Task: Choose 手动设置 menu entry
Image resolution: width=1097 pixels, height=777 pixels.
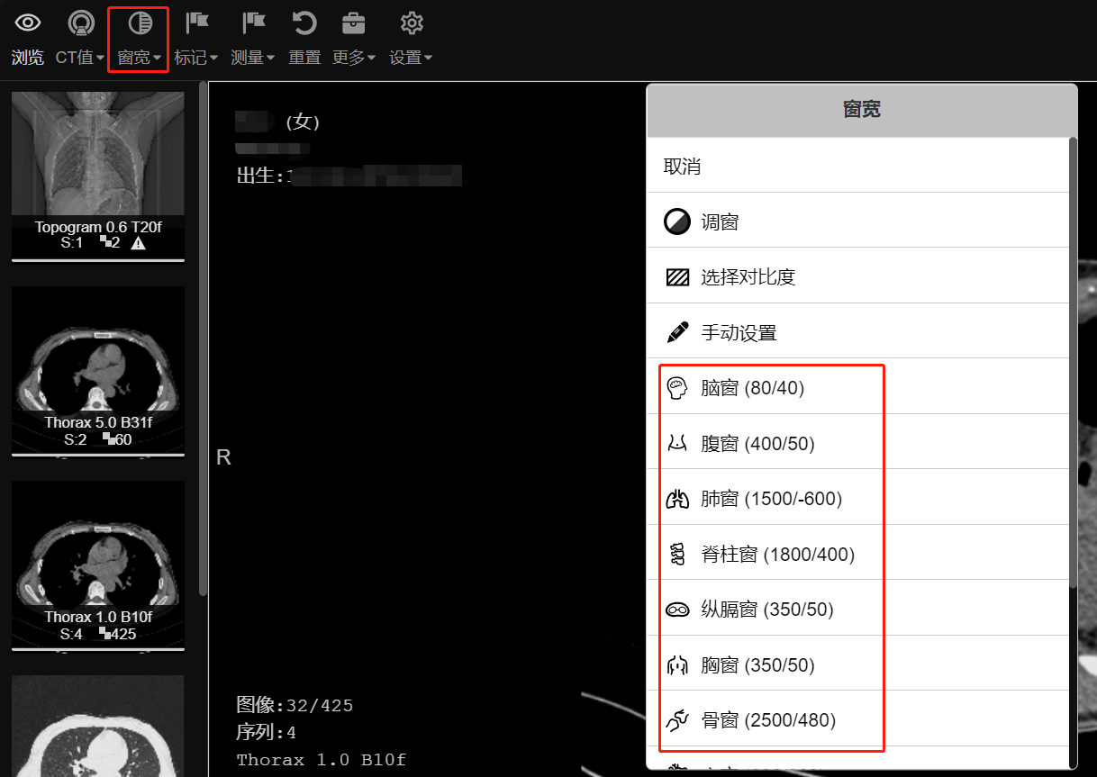Action: point(857,332)
